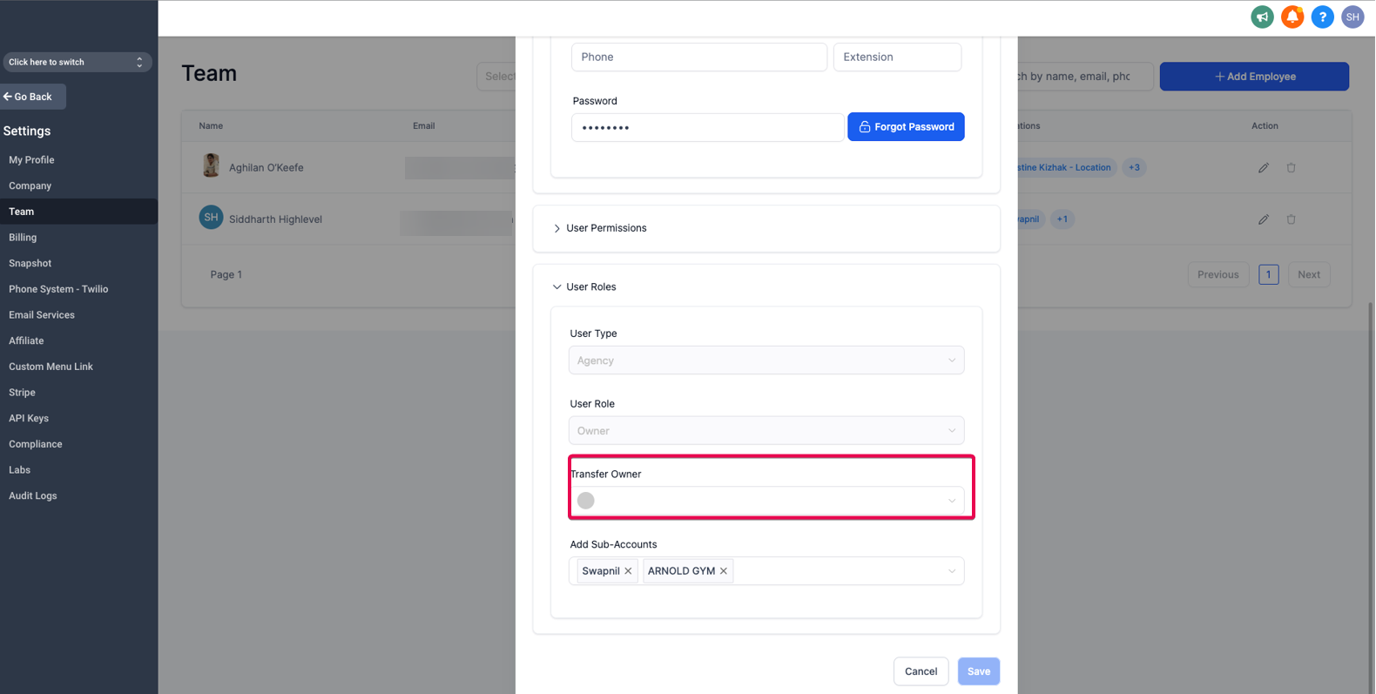Screen dimensions: 1376x694
Task: Open the Click here to switch selector
Action: click(x=77, y=62)
